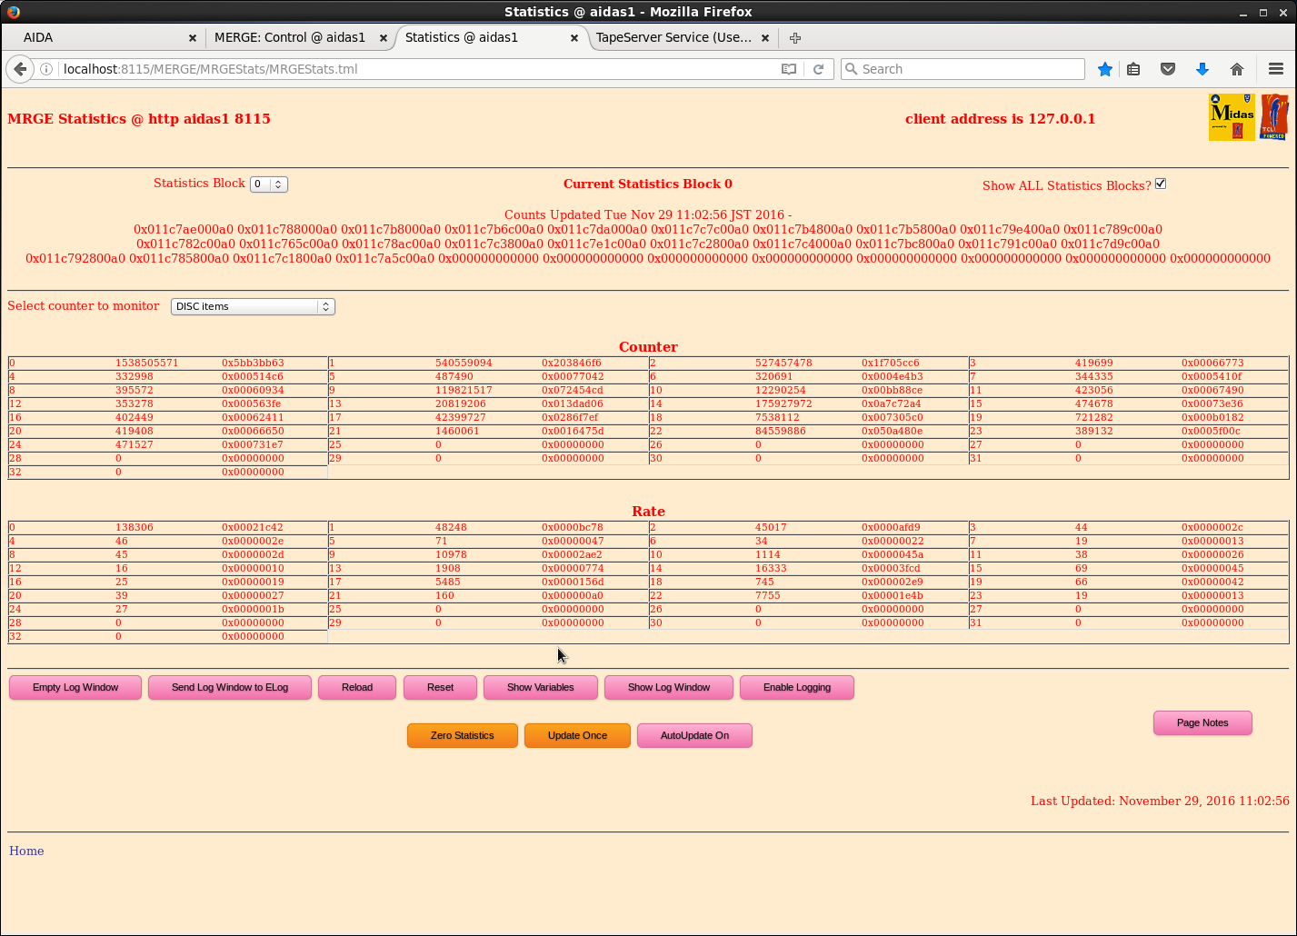Follow the Home link
This screenshot has width=1297, height=936.
coord(26,851)
